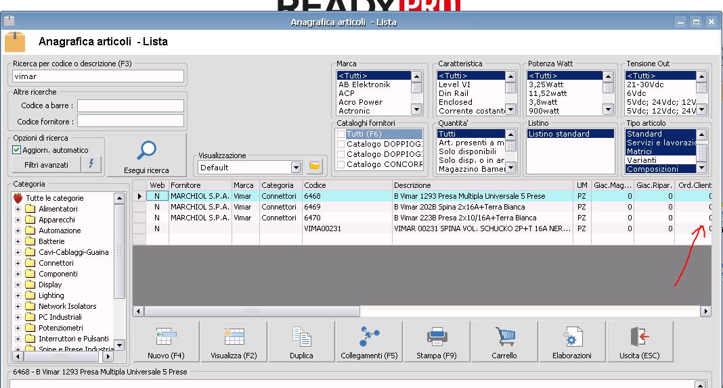Click the Filtri avanzati button

pyautogui.click(x=46, y=164)
